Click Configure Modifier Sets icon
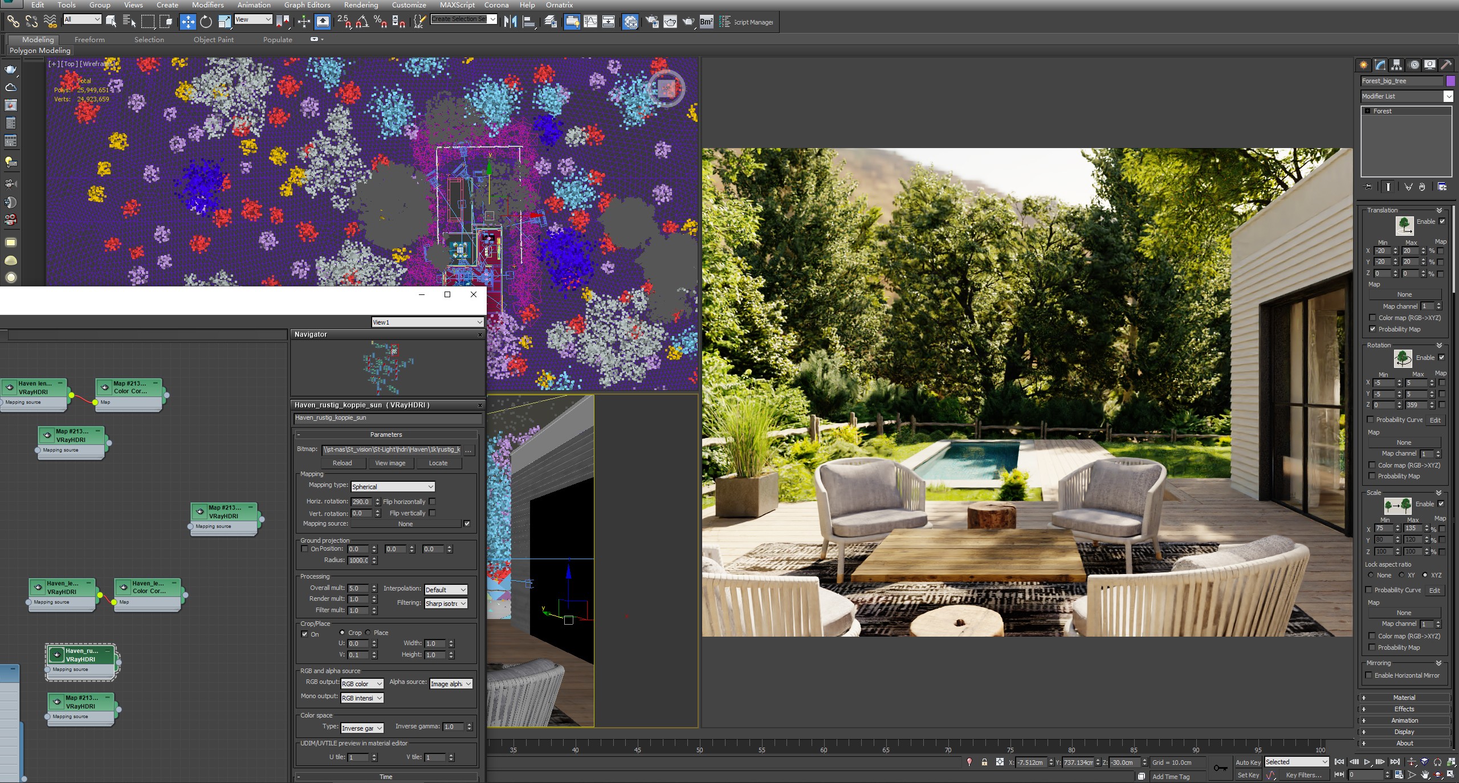This screenshot has height=783, width=1459. click(x=1442, y=187)
